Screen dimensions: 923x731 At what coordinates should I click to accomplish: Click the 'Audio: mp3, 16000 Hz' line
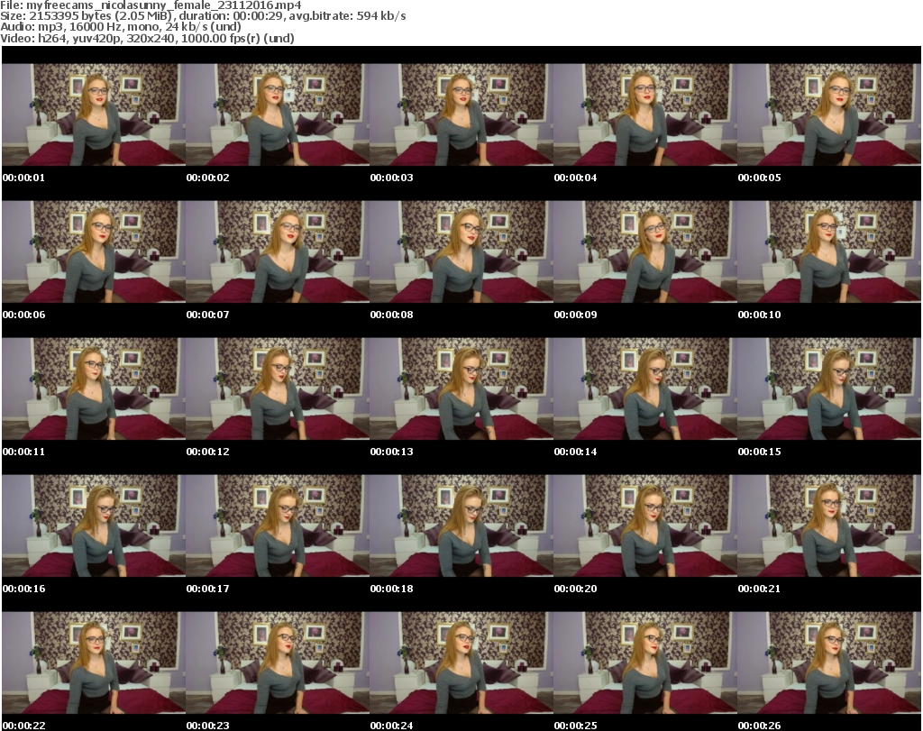pyautogui.click(x=121, y=27)
